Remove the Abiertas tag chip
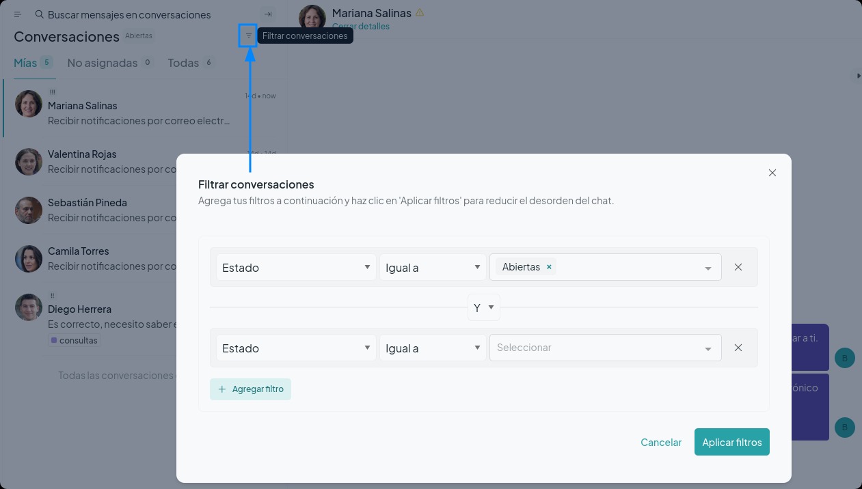Image resolution: width=862 pixels, height=489 pixels. pos(549,267)
